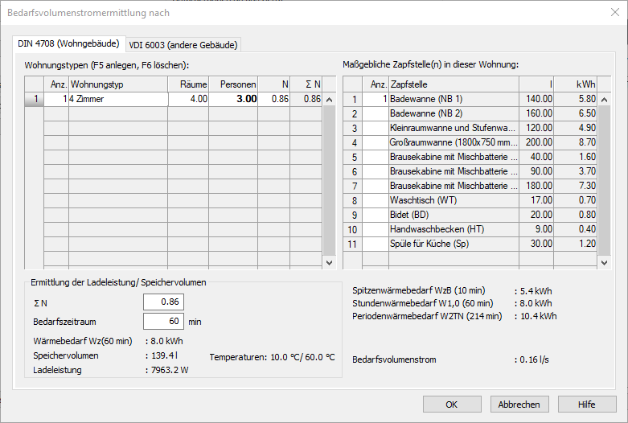Click Spitzenwärmebedarf WzB (10 min) label
The width and height of the screenshot is (628, 423).
419,290
